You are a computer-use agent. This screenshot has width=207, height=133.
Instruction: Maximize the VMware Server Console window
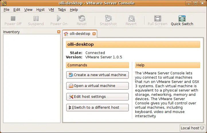click(x=196, y=3)
